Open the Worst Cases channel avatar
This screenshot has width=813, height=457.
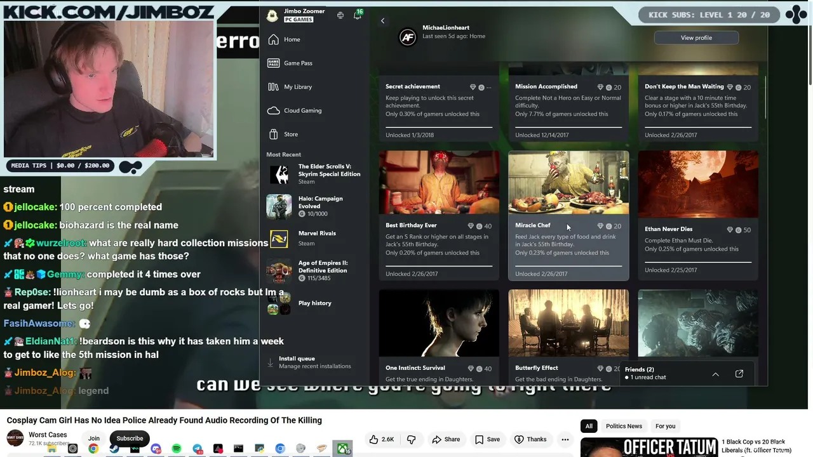click(15, 438)
